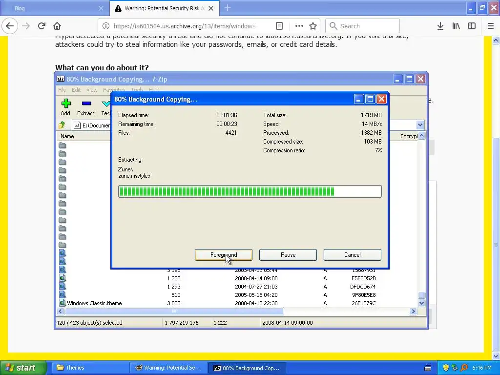Open the View menu in 7-Zip

92,90
